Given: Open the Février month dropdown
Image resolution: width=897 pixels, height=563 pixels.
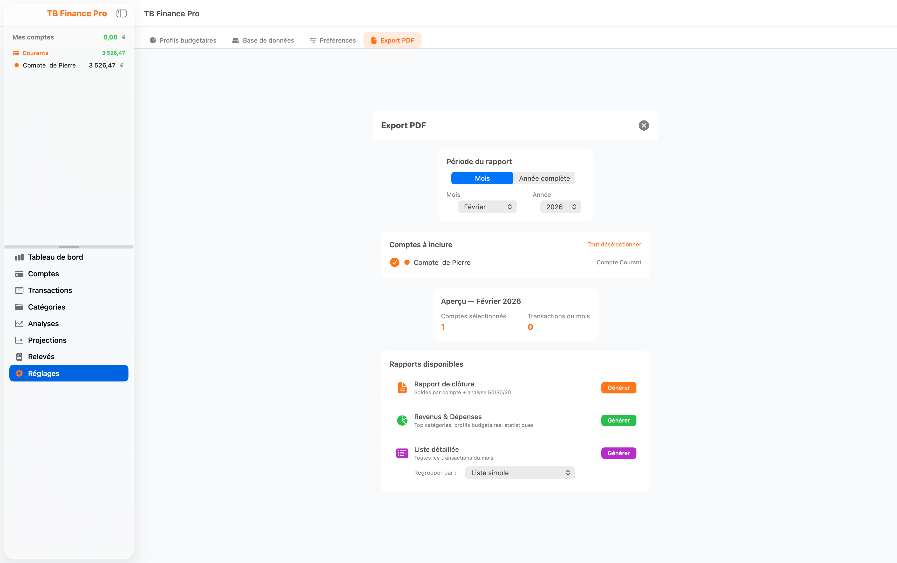Looking at the screenshot, I should [x=487, y=207].
